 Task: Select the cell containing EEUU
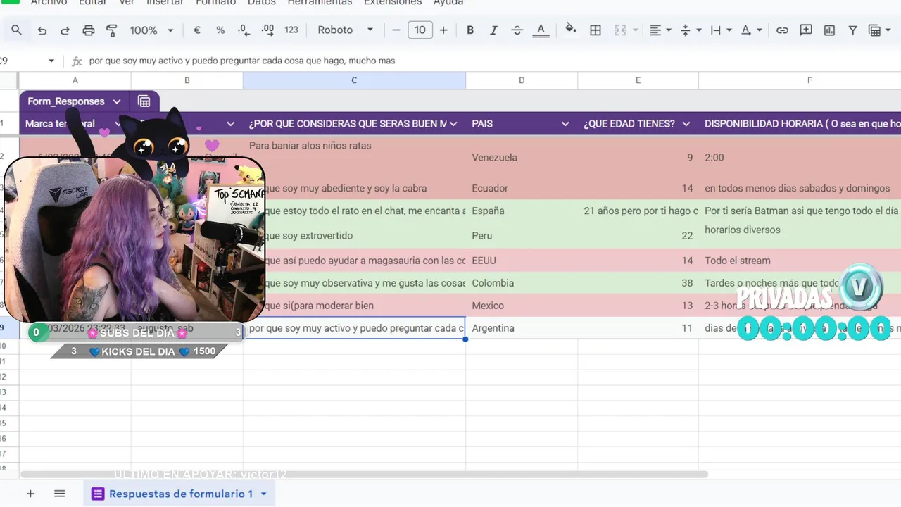pos(522,261)
